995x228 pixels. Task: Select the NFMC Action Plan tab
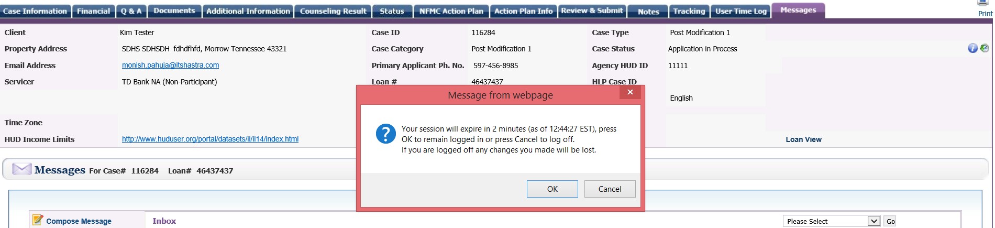click(x=451, y=11)
